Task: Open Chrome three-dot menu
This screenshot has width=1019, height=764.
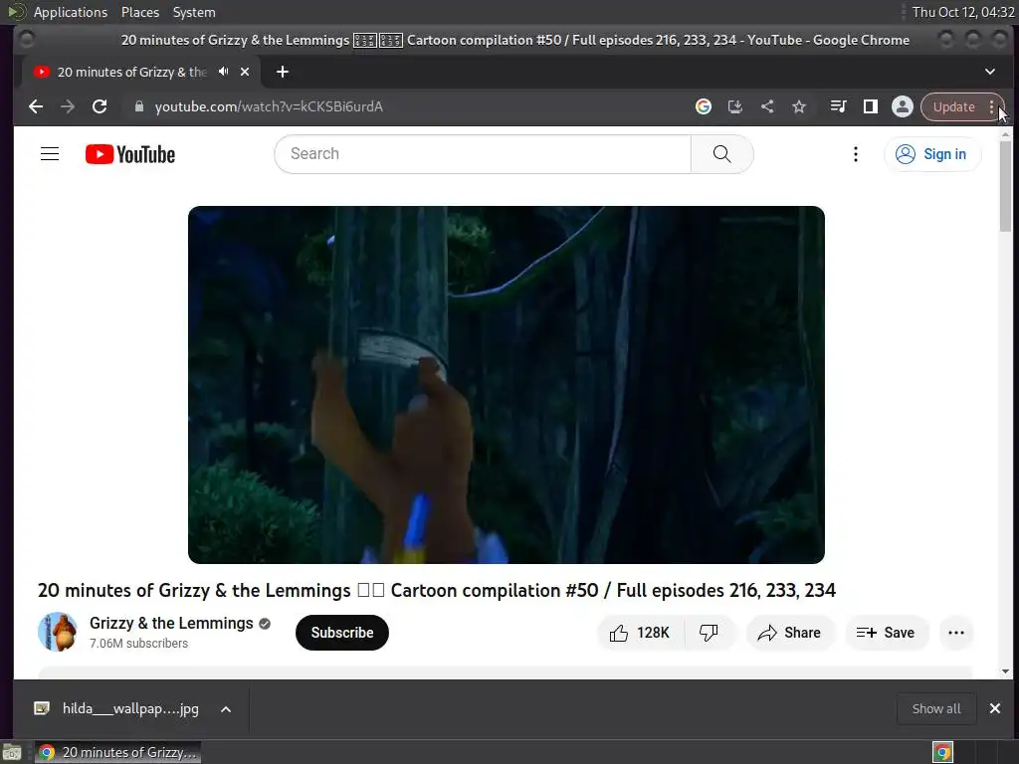Action: coord(992,107)
